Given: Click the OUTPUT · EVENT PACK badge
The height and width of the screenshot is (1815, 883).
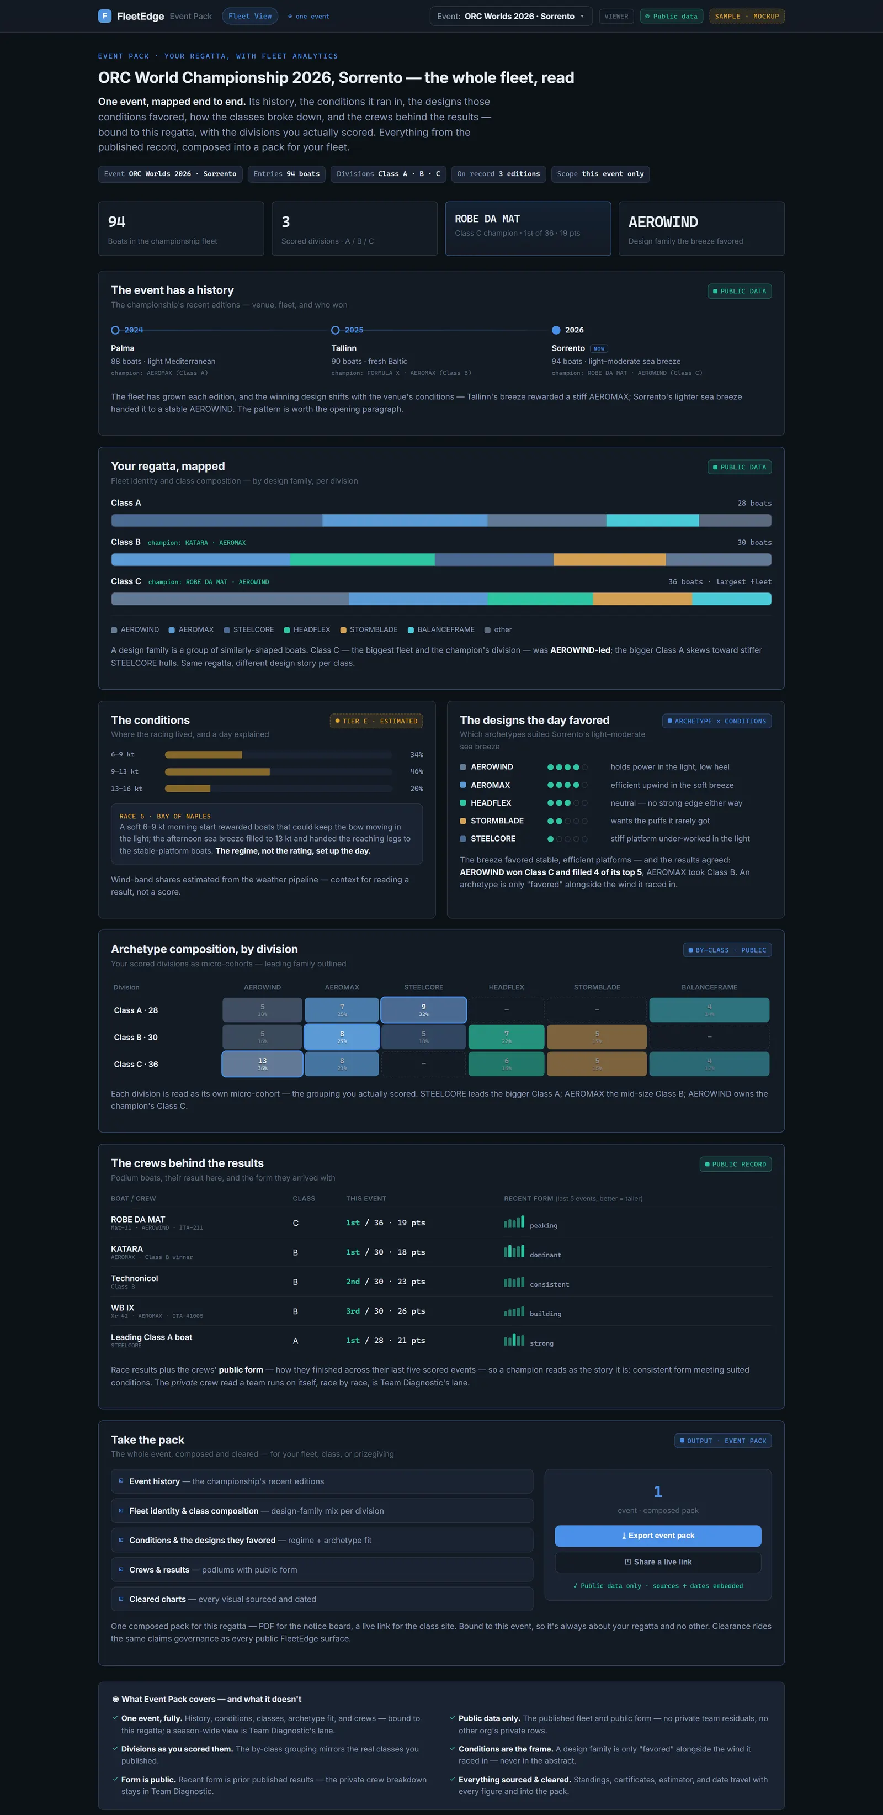Looking at the screenshot, I should click(723, 1441).
